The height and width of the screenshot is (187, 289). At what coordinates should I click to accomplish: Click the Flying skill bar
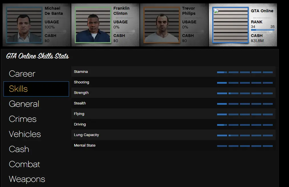[x=245, y=114]
